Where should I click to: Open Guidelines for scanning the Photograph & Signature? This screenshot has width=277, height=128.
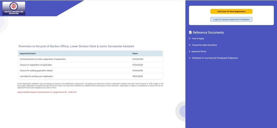tap(215, 58)
